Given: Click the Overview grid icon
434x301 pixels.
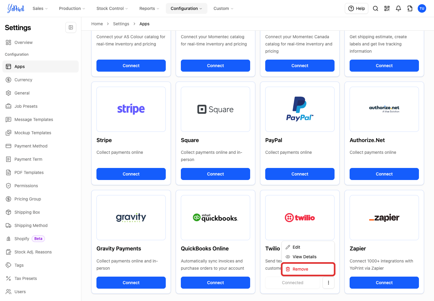Looking at the screenshot, I should [x=8, y=42].
